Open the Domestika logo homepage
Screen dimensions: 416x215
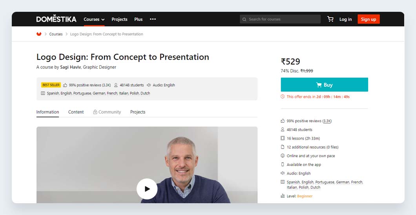point(56,19)
